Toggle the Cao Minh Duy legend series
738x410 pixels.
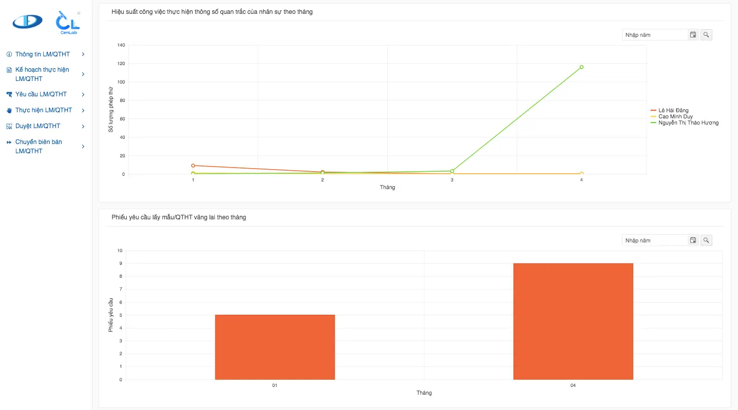671,117
